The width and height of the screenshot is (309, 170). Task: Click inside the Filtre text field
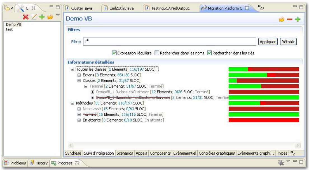[170, 42]
